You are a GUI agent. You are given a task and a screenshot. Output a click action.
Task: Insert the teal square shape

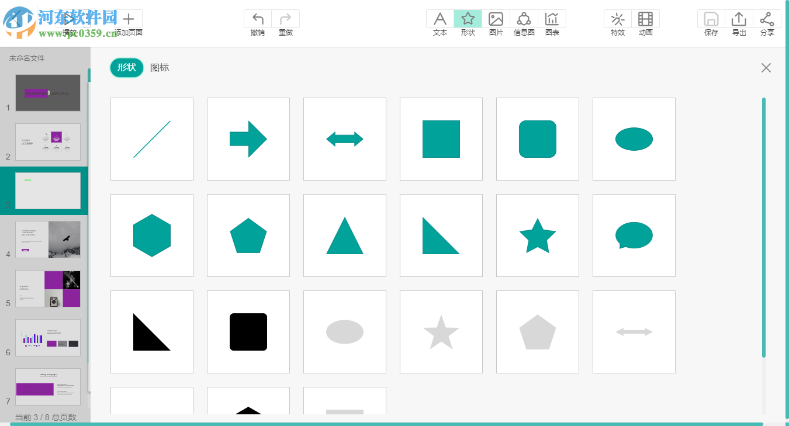pos(441,139)
